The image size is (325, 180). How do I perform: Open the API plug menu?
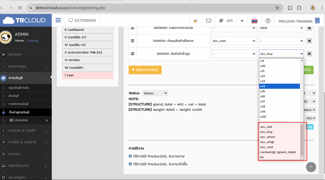pos(226,21)
